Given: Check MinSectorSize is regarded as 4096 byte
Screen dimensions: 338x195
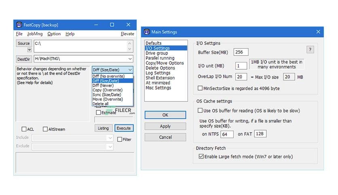Looking at the screenshot, I should 200,88.
